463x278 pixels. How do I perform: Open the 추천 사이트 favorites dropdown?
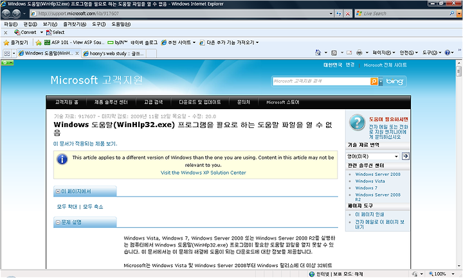click(x=178, y=43)
